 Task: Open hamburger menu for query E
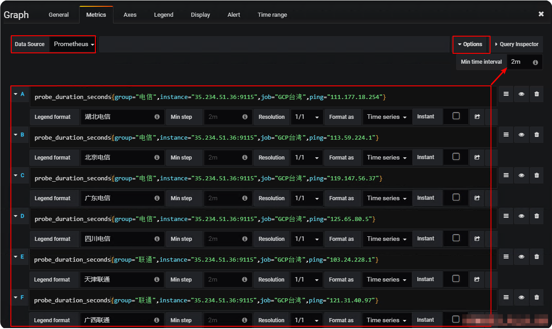(506, 257)
